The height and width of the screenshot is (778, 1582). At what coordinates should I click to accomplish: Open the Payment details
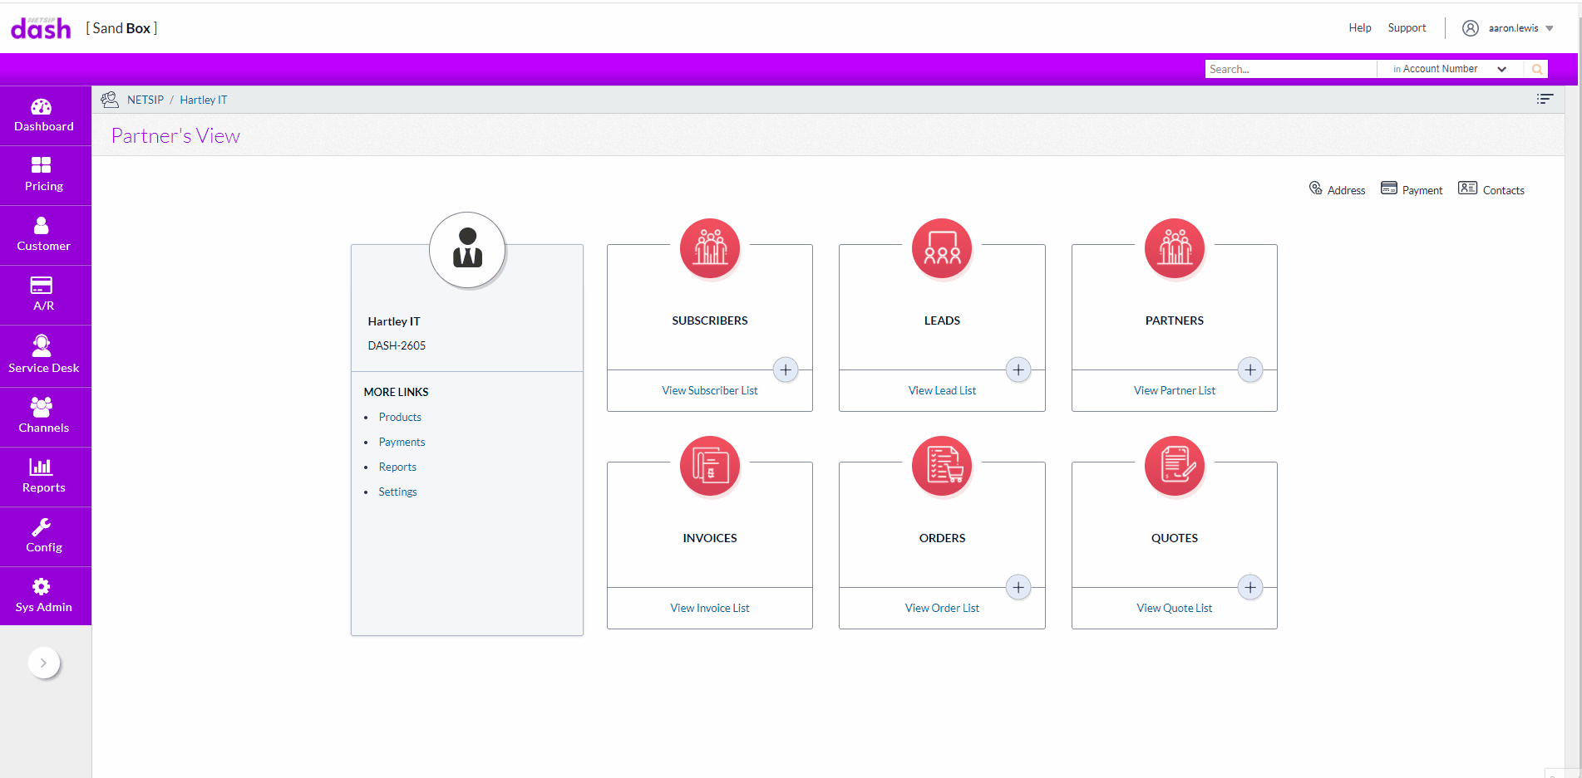point(1412,189)
